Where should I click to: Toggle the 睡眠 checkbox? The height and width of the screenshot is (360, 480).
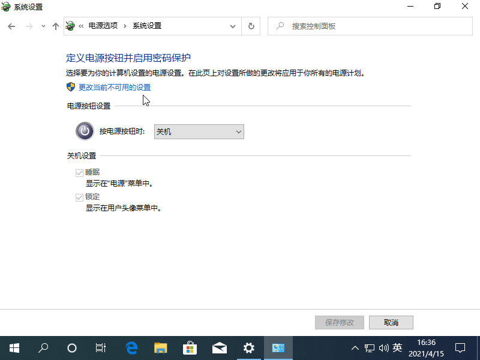point(79,172)
